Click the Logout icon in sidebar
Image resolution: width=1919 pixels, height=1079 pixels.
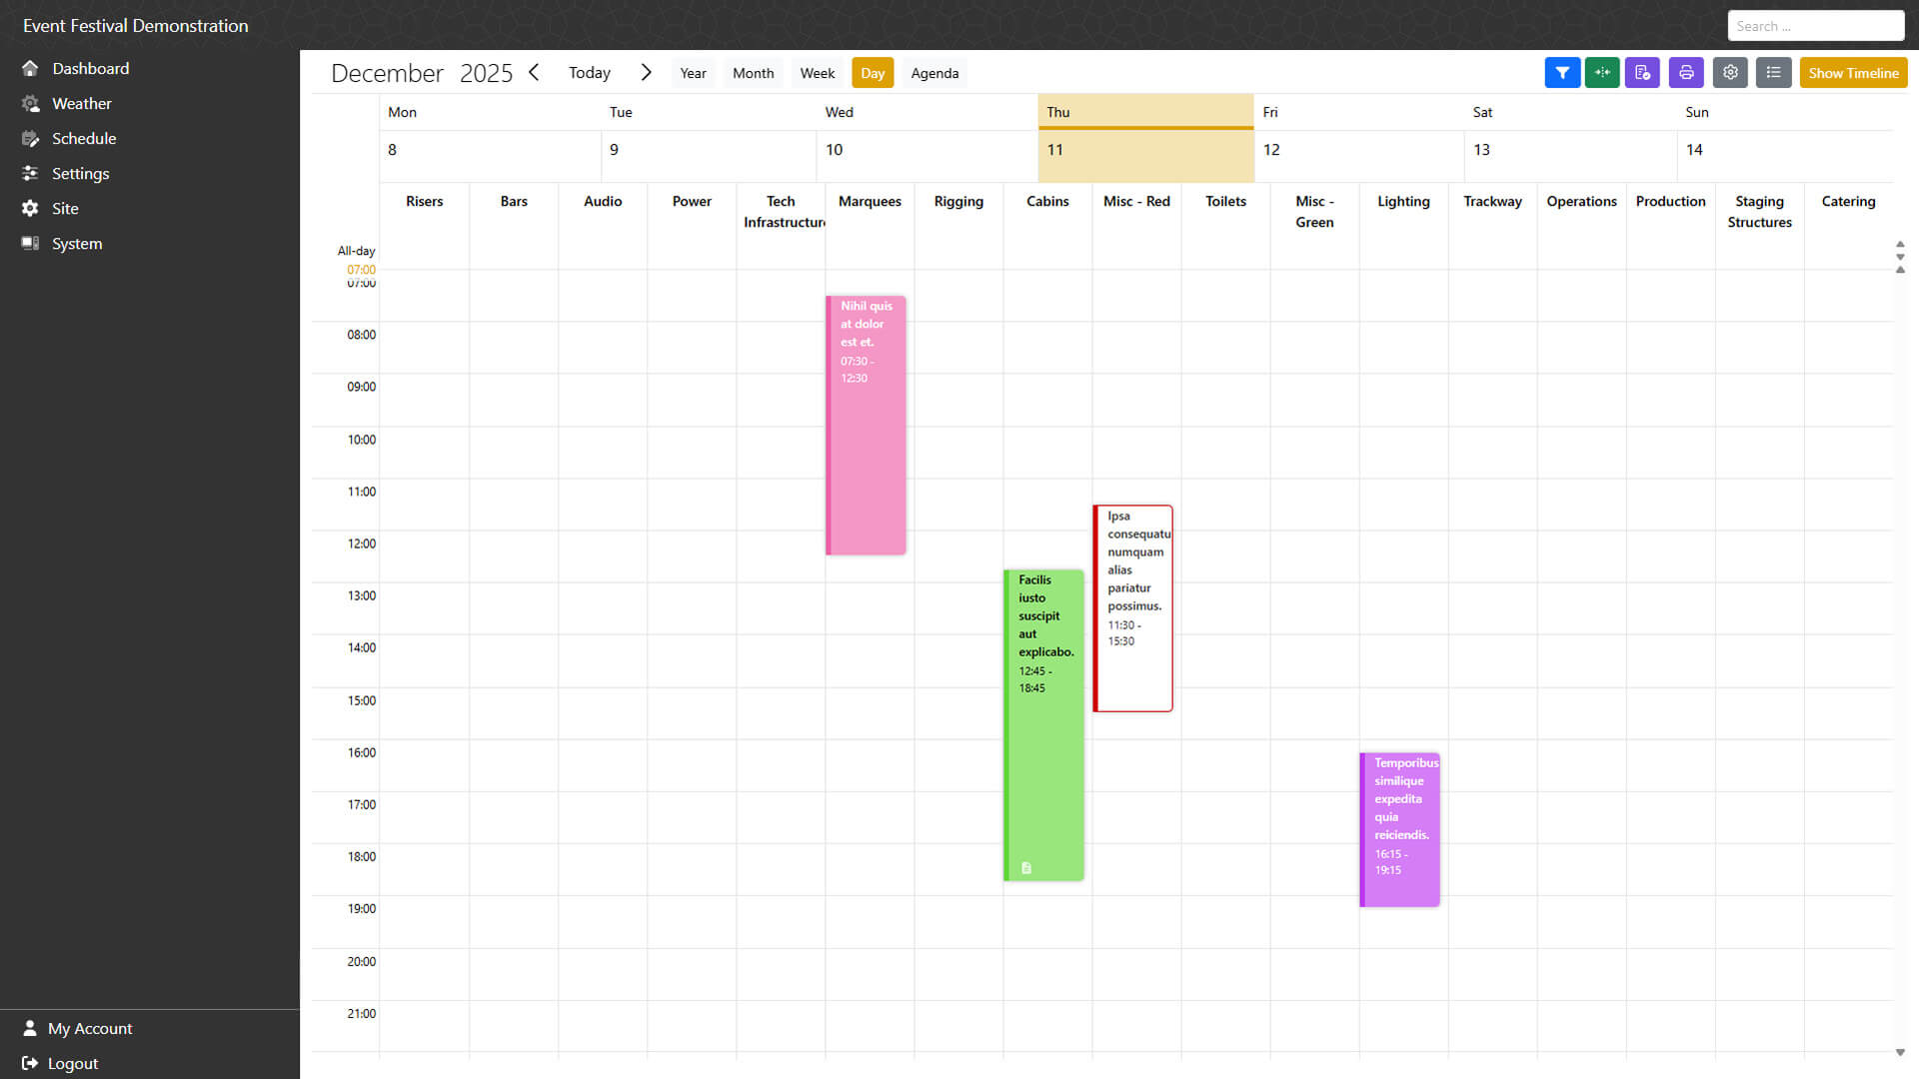[x=30, y=1063]
